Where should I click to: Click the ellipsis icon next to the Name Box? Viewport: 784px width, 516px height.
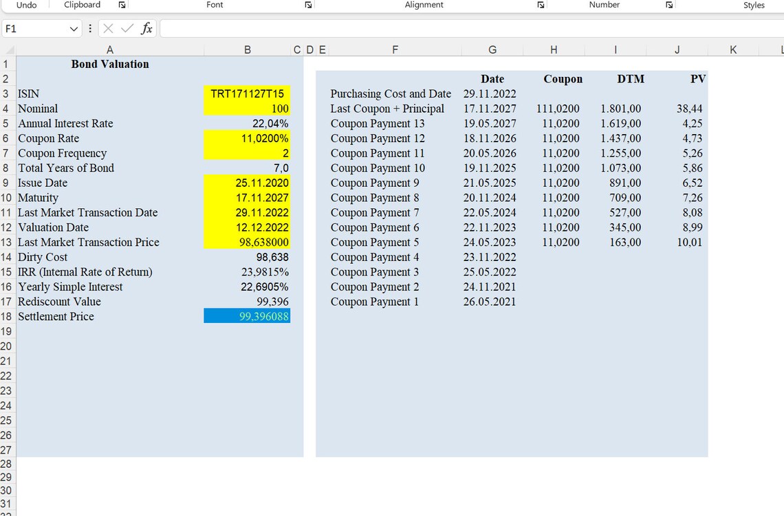point(90,29)
